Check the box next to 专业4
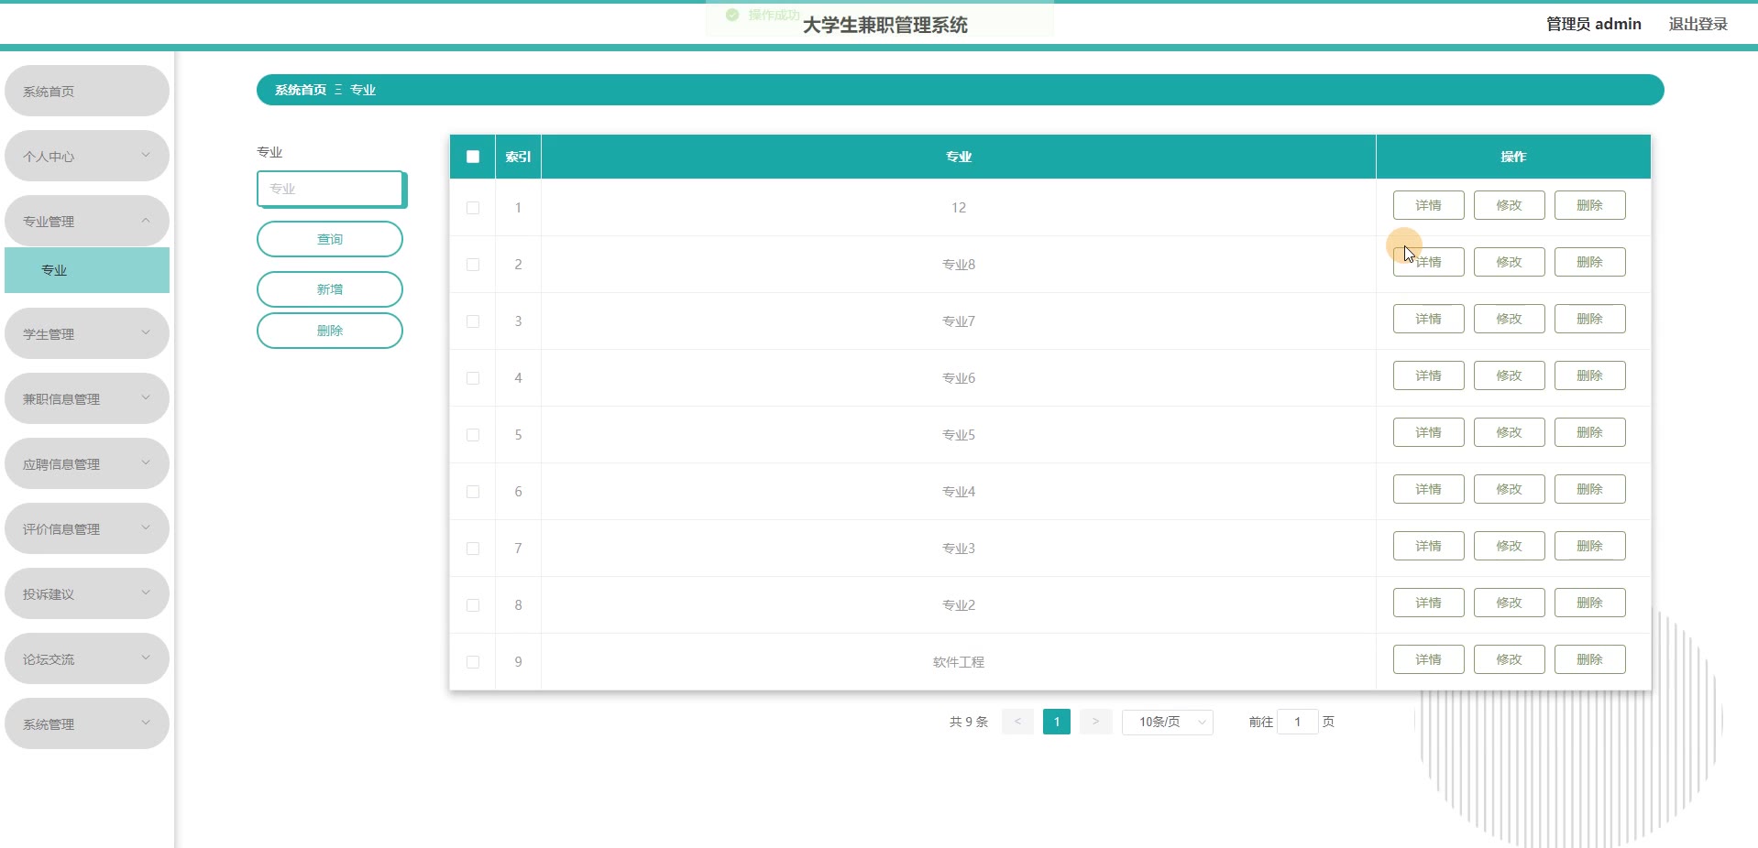Screen dimensions: 1758x848 tap(473, 492)
